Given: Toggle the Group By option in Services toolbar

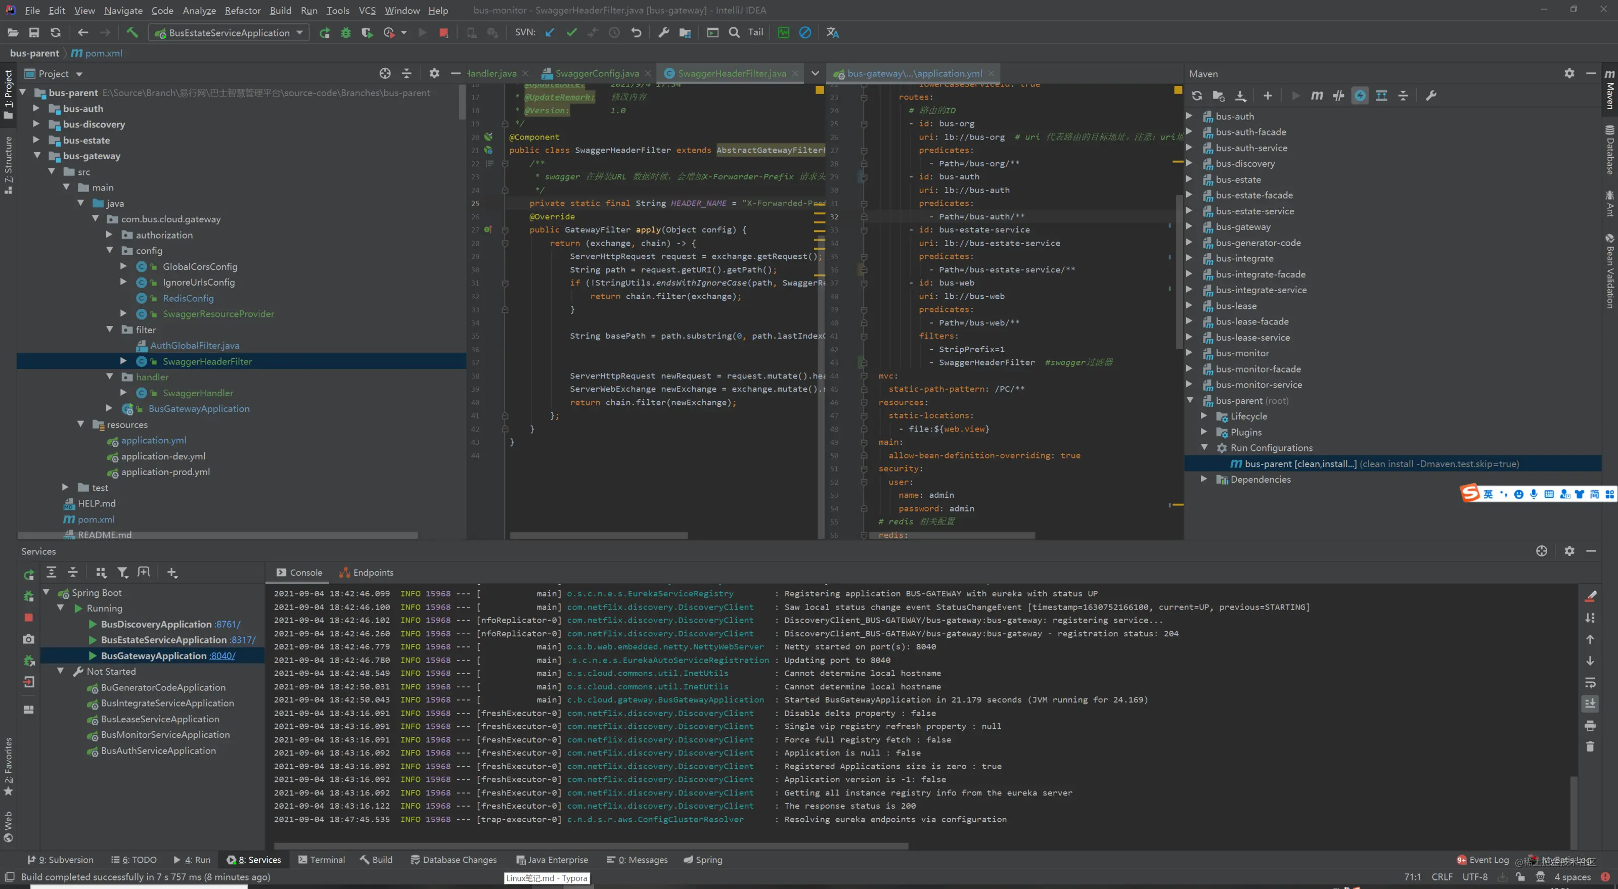Looking at the screenshot, I should pos(101,573).
